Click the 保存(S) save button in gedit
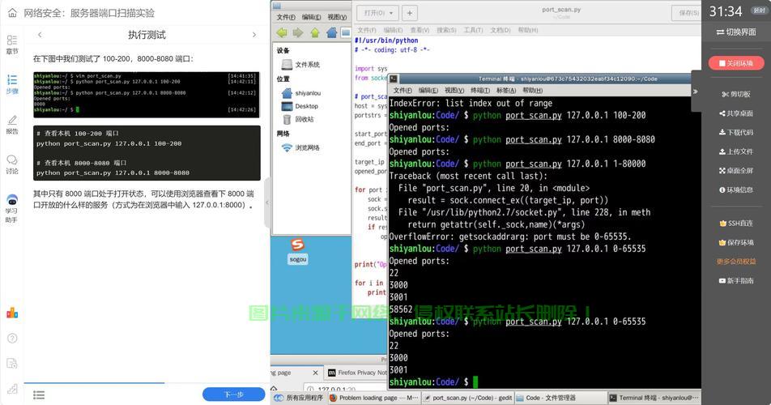Screen dimensions: 771x405 click(x=686, y=13)
